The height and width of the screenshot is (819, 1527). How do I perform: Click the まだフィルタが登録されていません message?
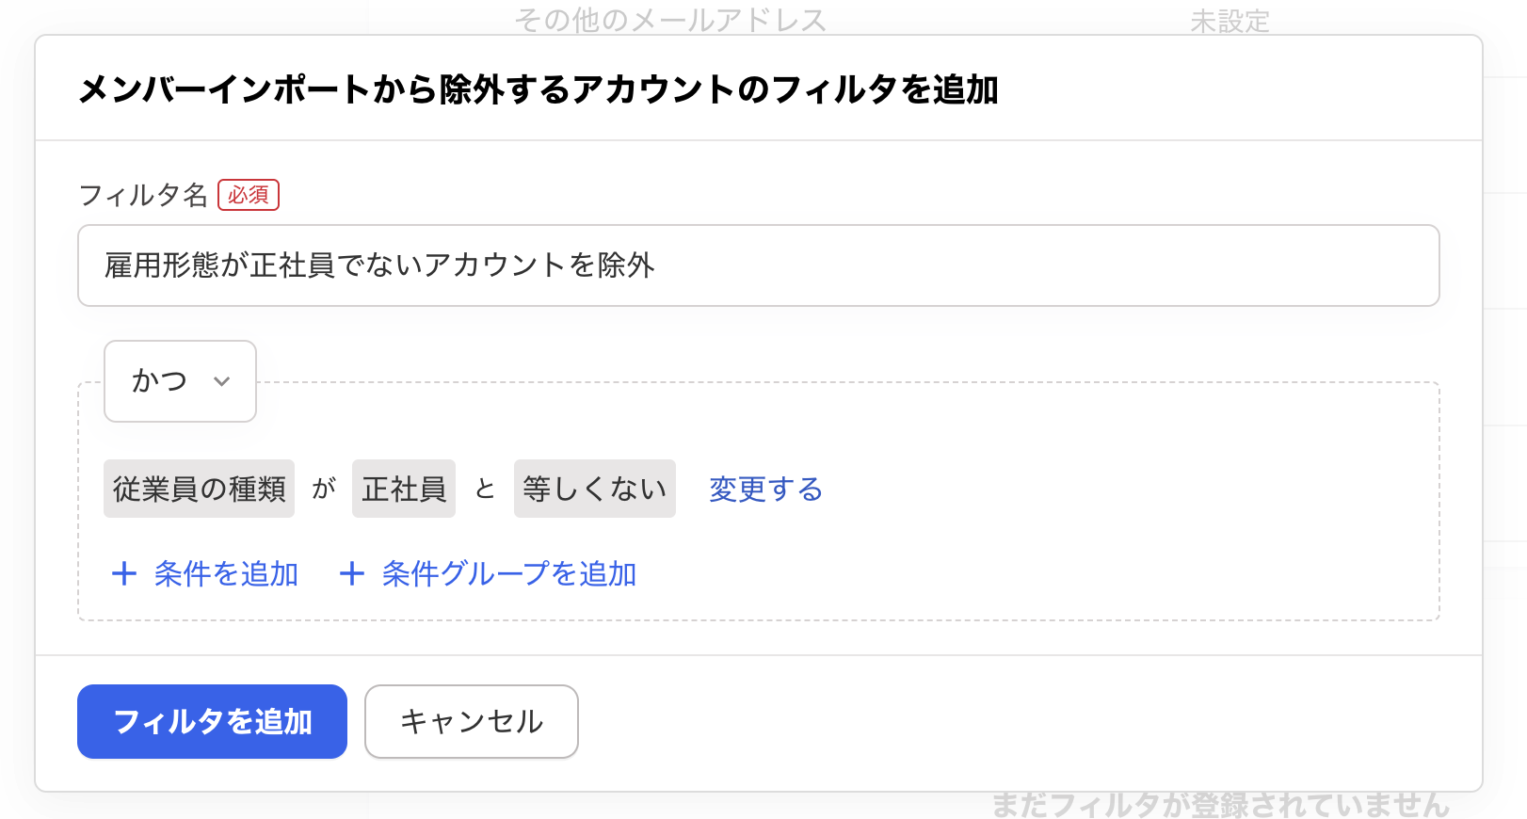[x=1220, y=805]
